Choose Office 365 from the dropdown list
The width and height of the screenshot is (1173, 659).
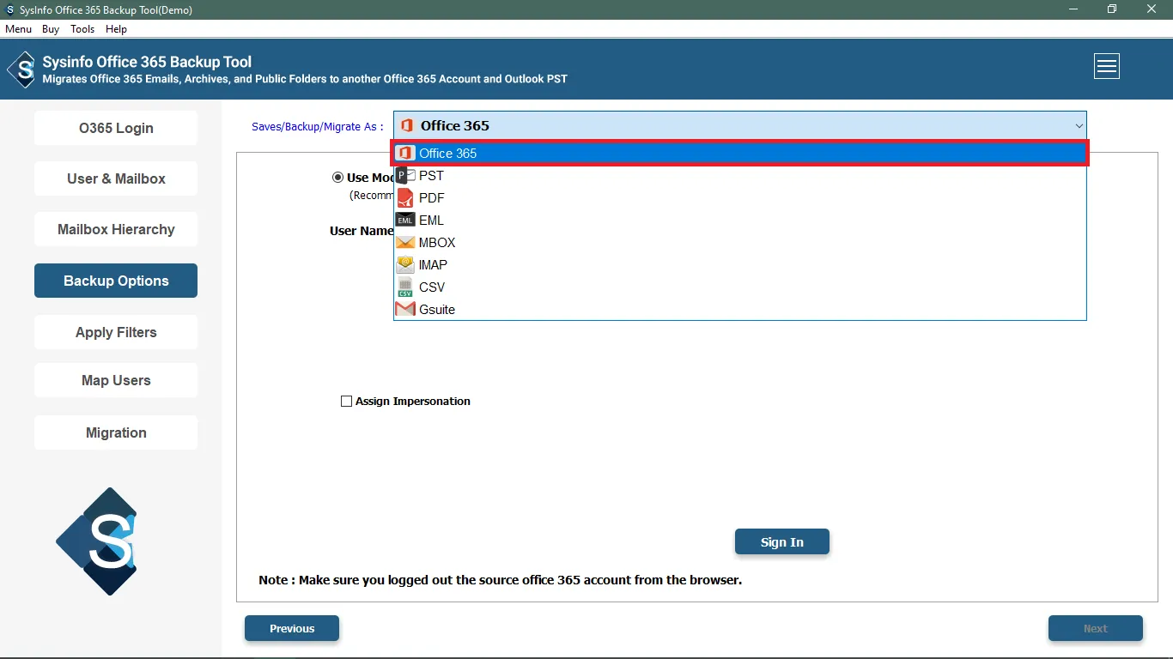tap(741, 154)
